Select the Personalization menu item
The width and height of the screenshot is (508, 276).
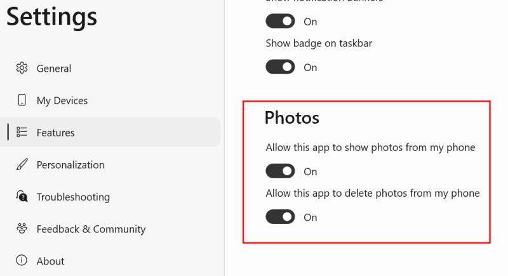tap(70, 165)
